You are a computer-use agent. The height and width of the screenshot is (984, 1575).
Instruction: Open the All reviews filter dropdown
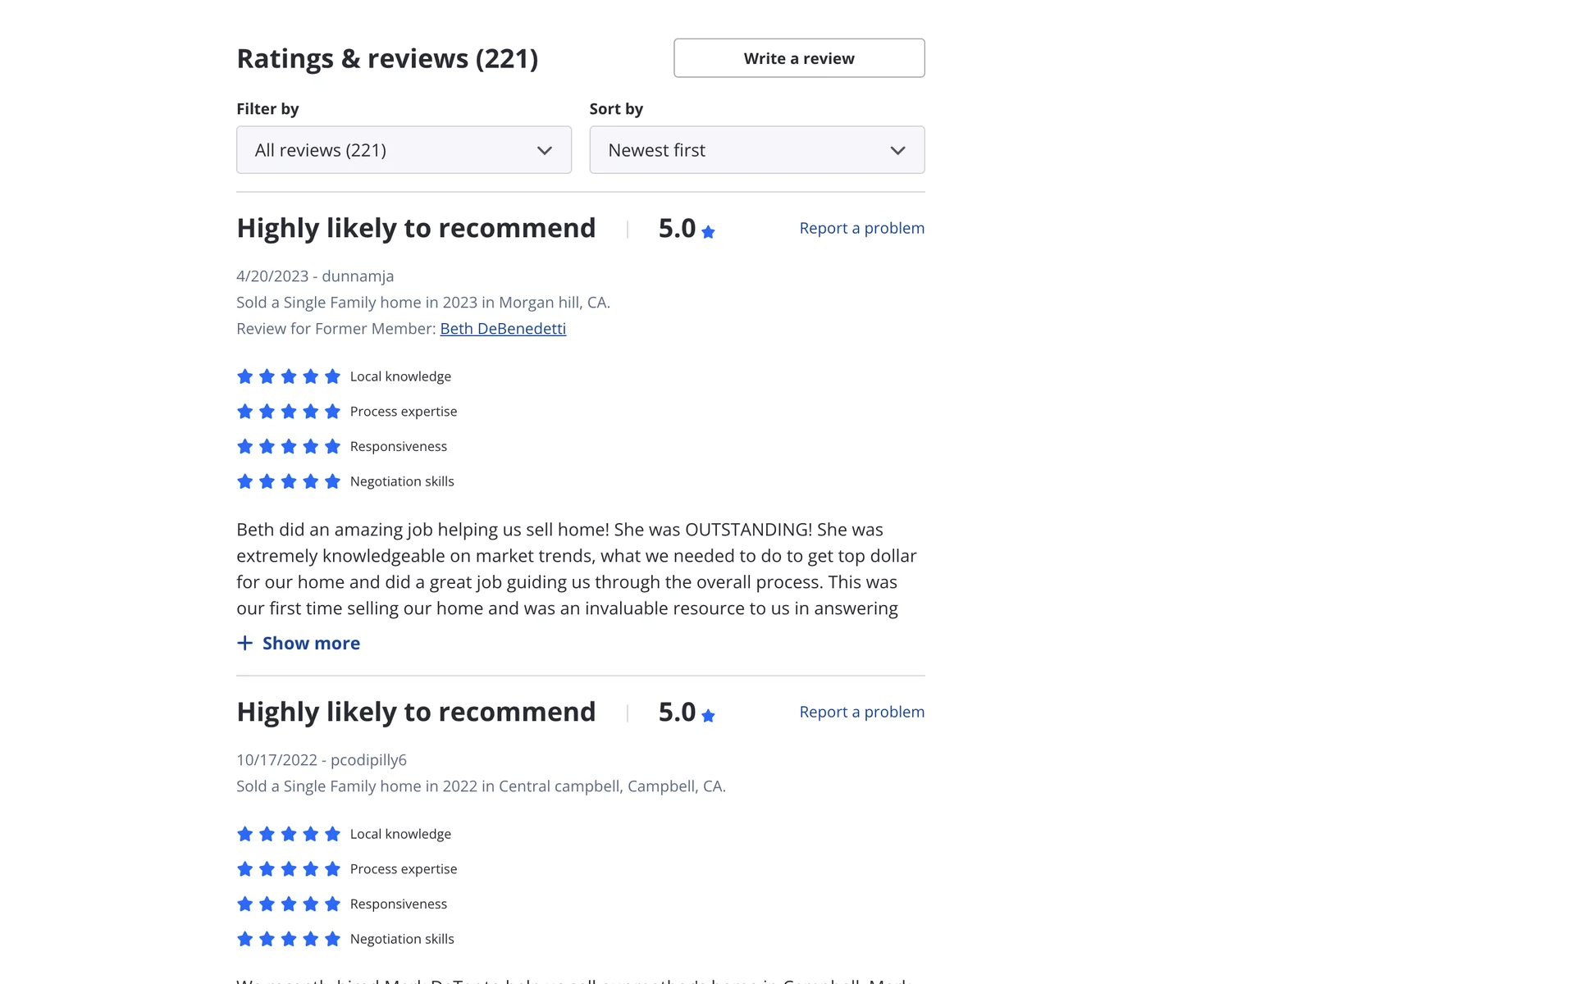pos(404,150)
